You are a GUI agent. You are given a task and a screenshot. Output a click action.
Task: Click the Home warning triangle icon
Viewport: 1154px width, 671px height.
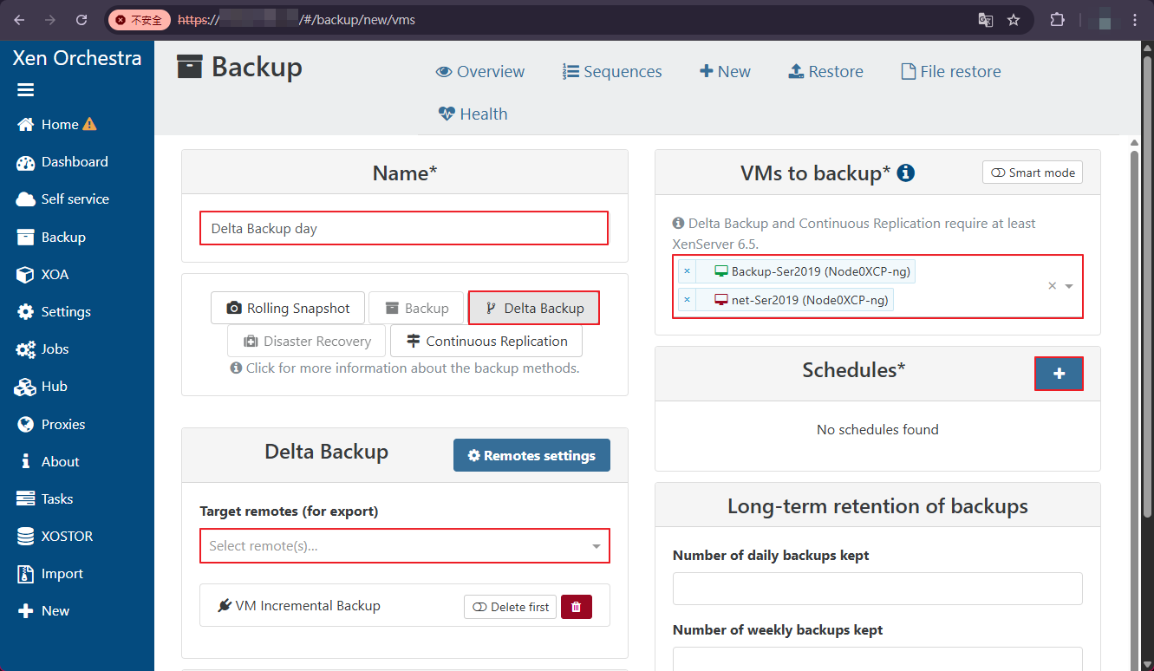[x=89, y=124]
